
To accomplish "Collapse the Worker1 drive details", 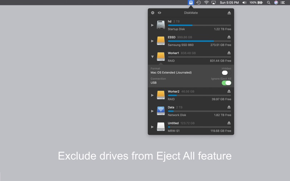I will coord(152,57).
